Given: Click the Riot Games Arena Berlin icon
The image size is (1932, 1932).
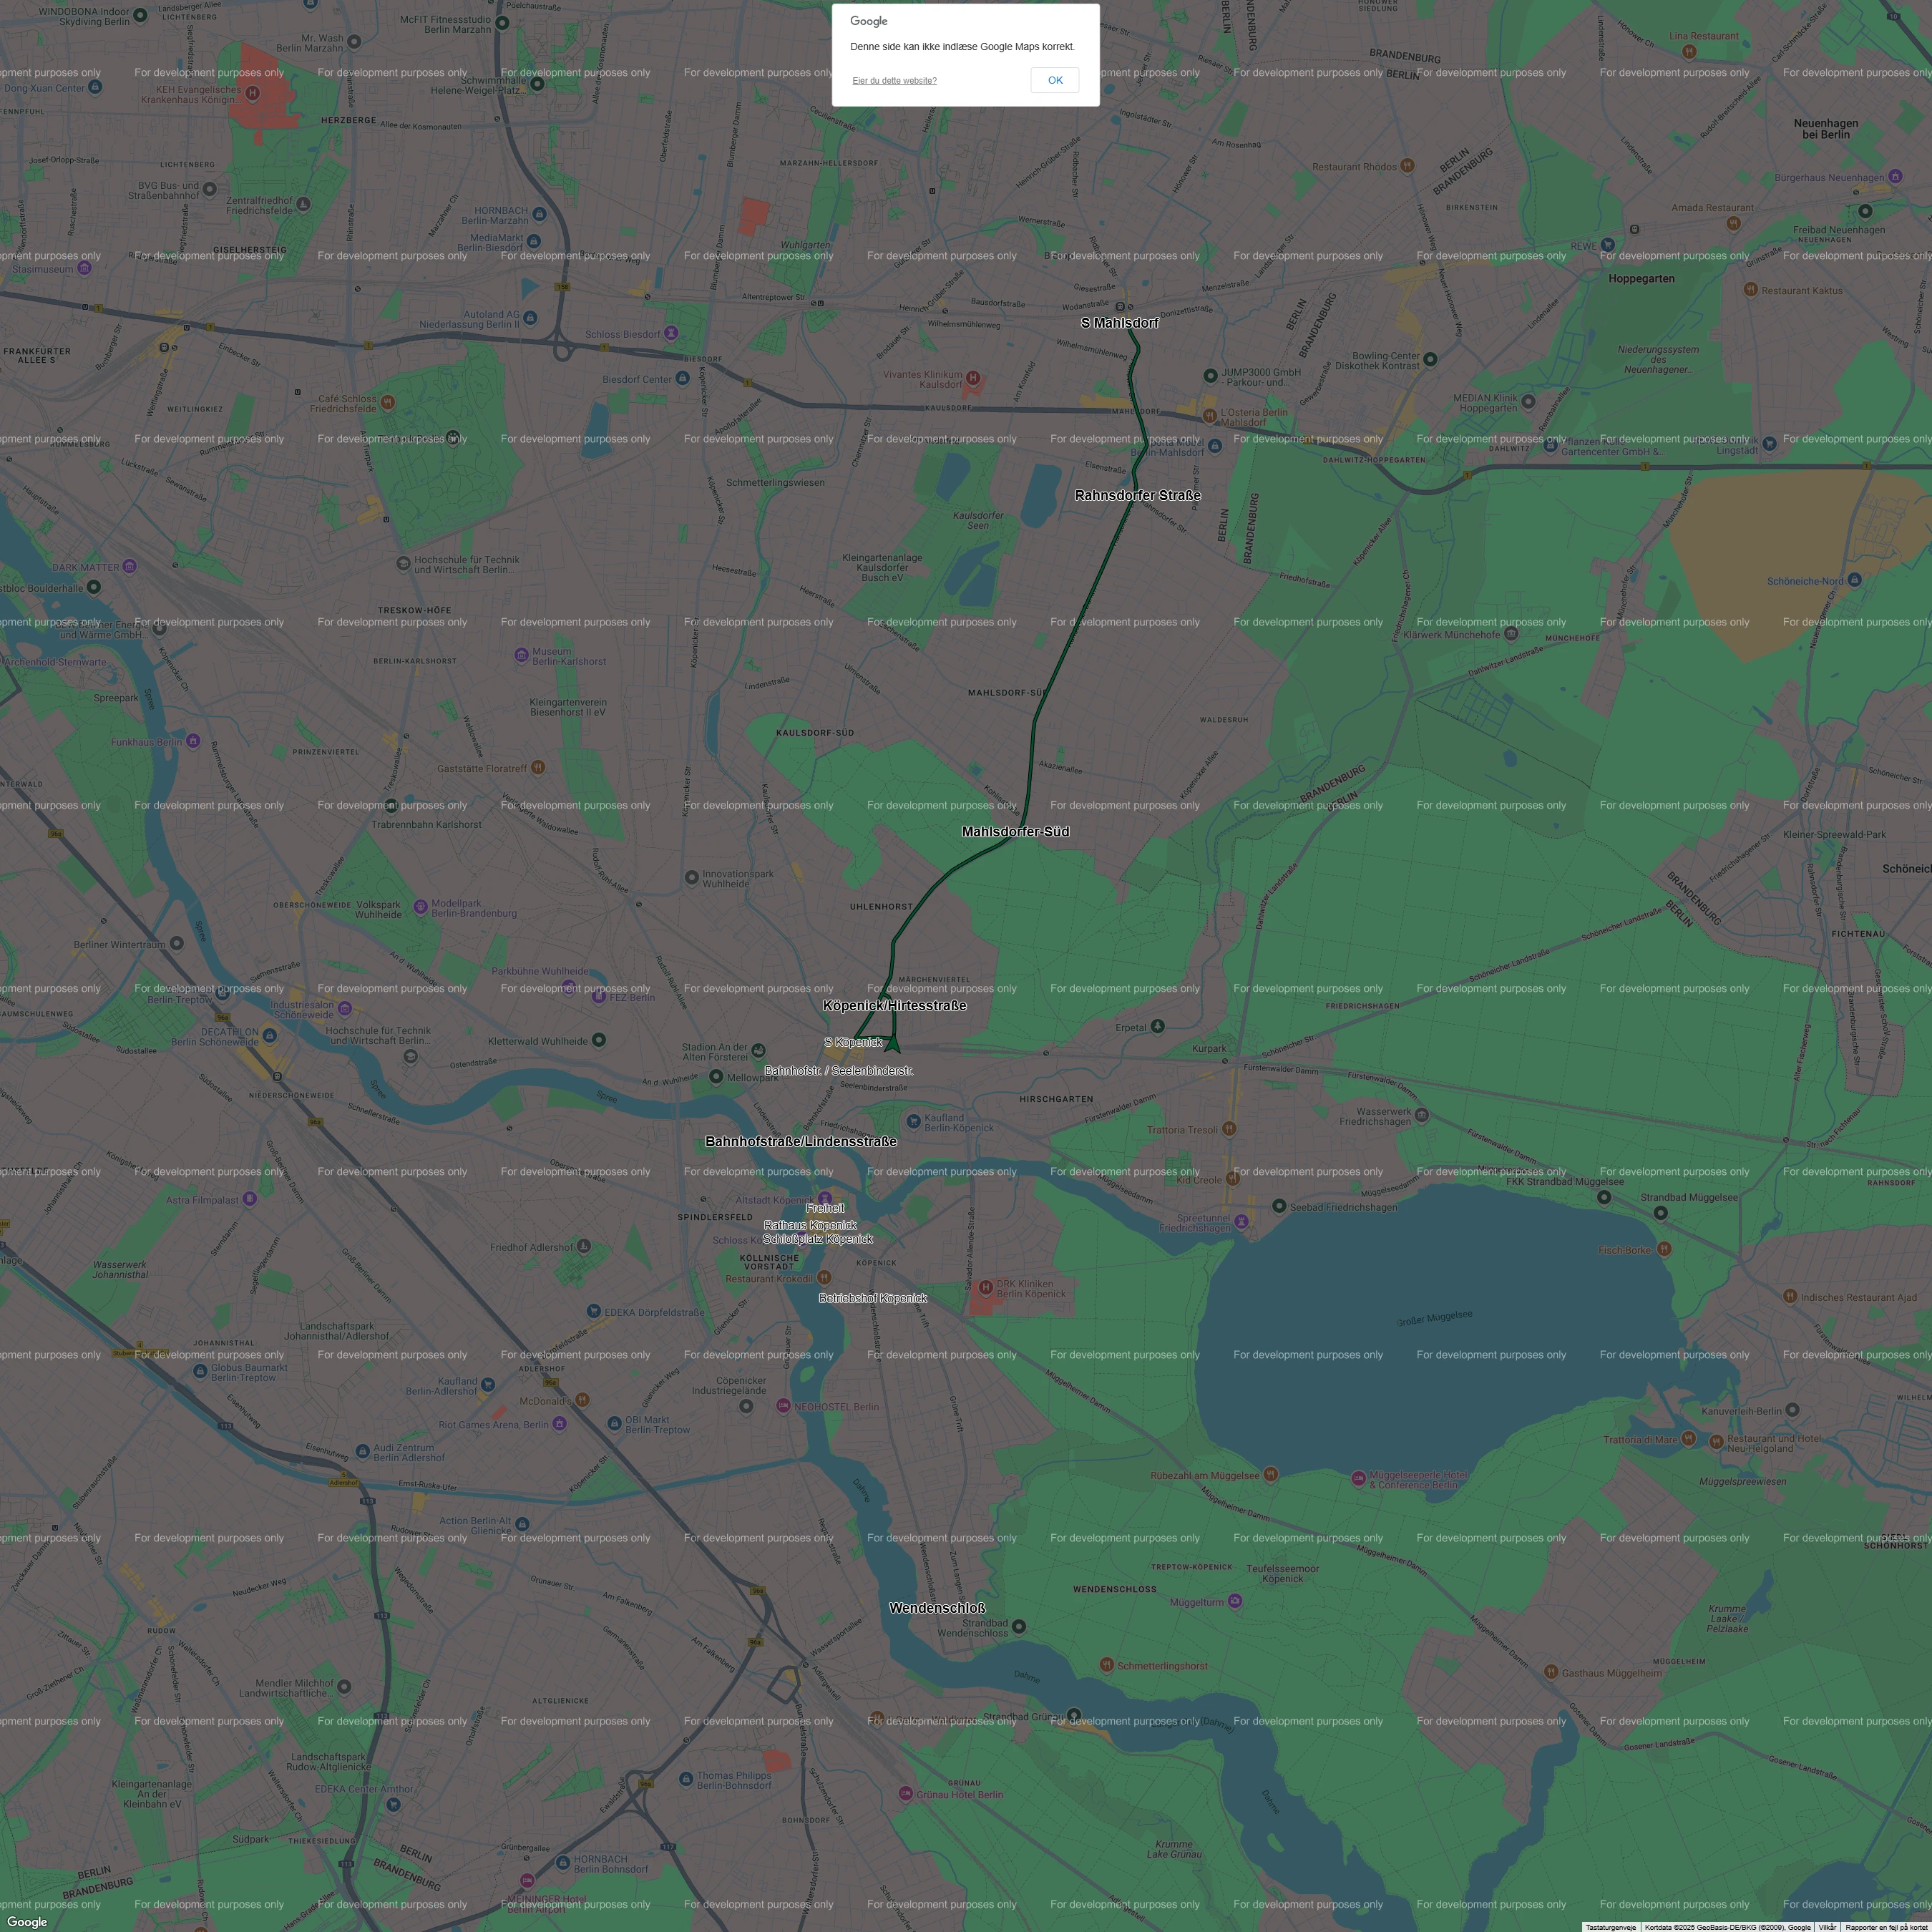Looking at the screenshot, I should pyautogui.click(x=559, y=1423).
